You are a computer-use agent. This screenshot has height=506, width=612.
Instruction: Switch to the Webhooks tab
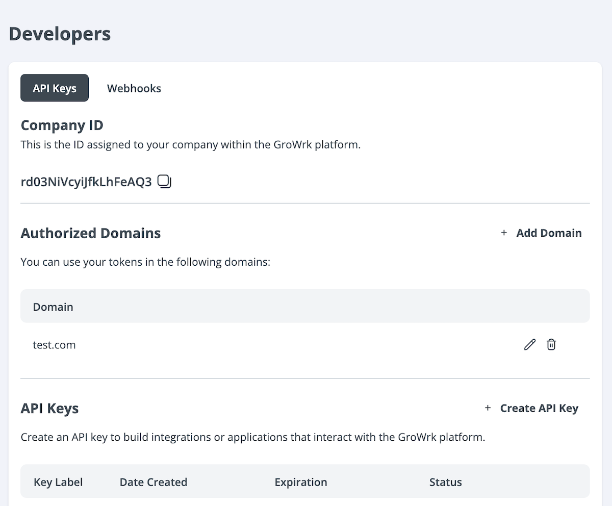point(134,88)
